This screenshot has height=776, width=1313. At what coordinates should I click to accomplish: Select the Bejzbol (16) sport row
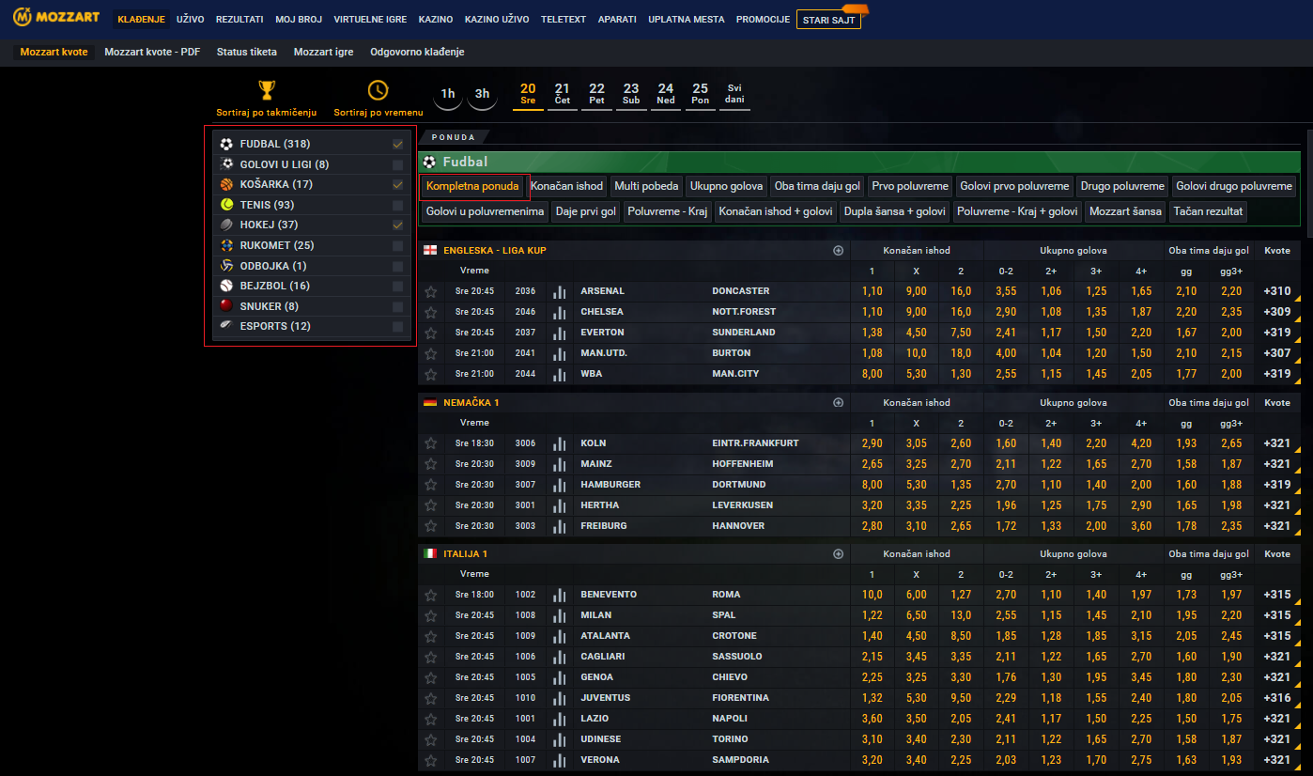click(x=311, y=286)
